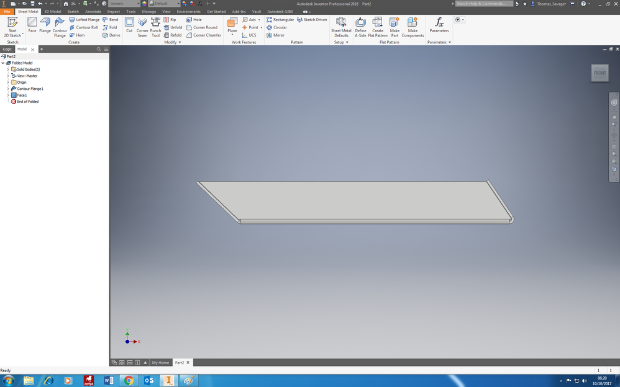620x387 pixels.
Task: Click Create Flat Pattern
Action: pos(378,27)
